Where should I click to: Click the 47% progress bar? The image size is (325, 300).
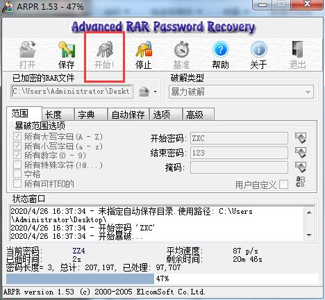pos(162,278)
